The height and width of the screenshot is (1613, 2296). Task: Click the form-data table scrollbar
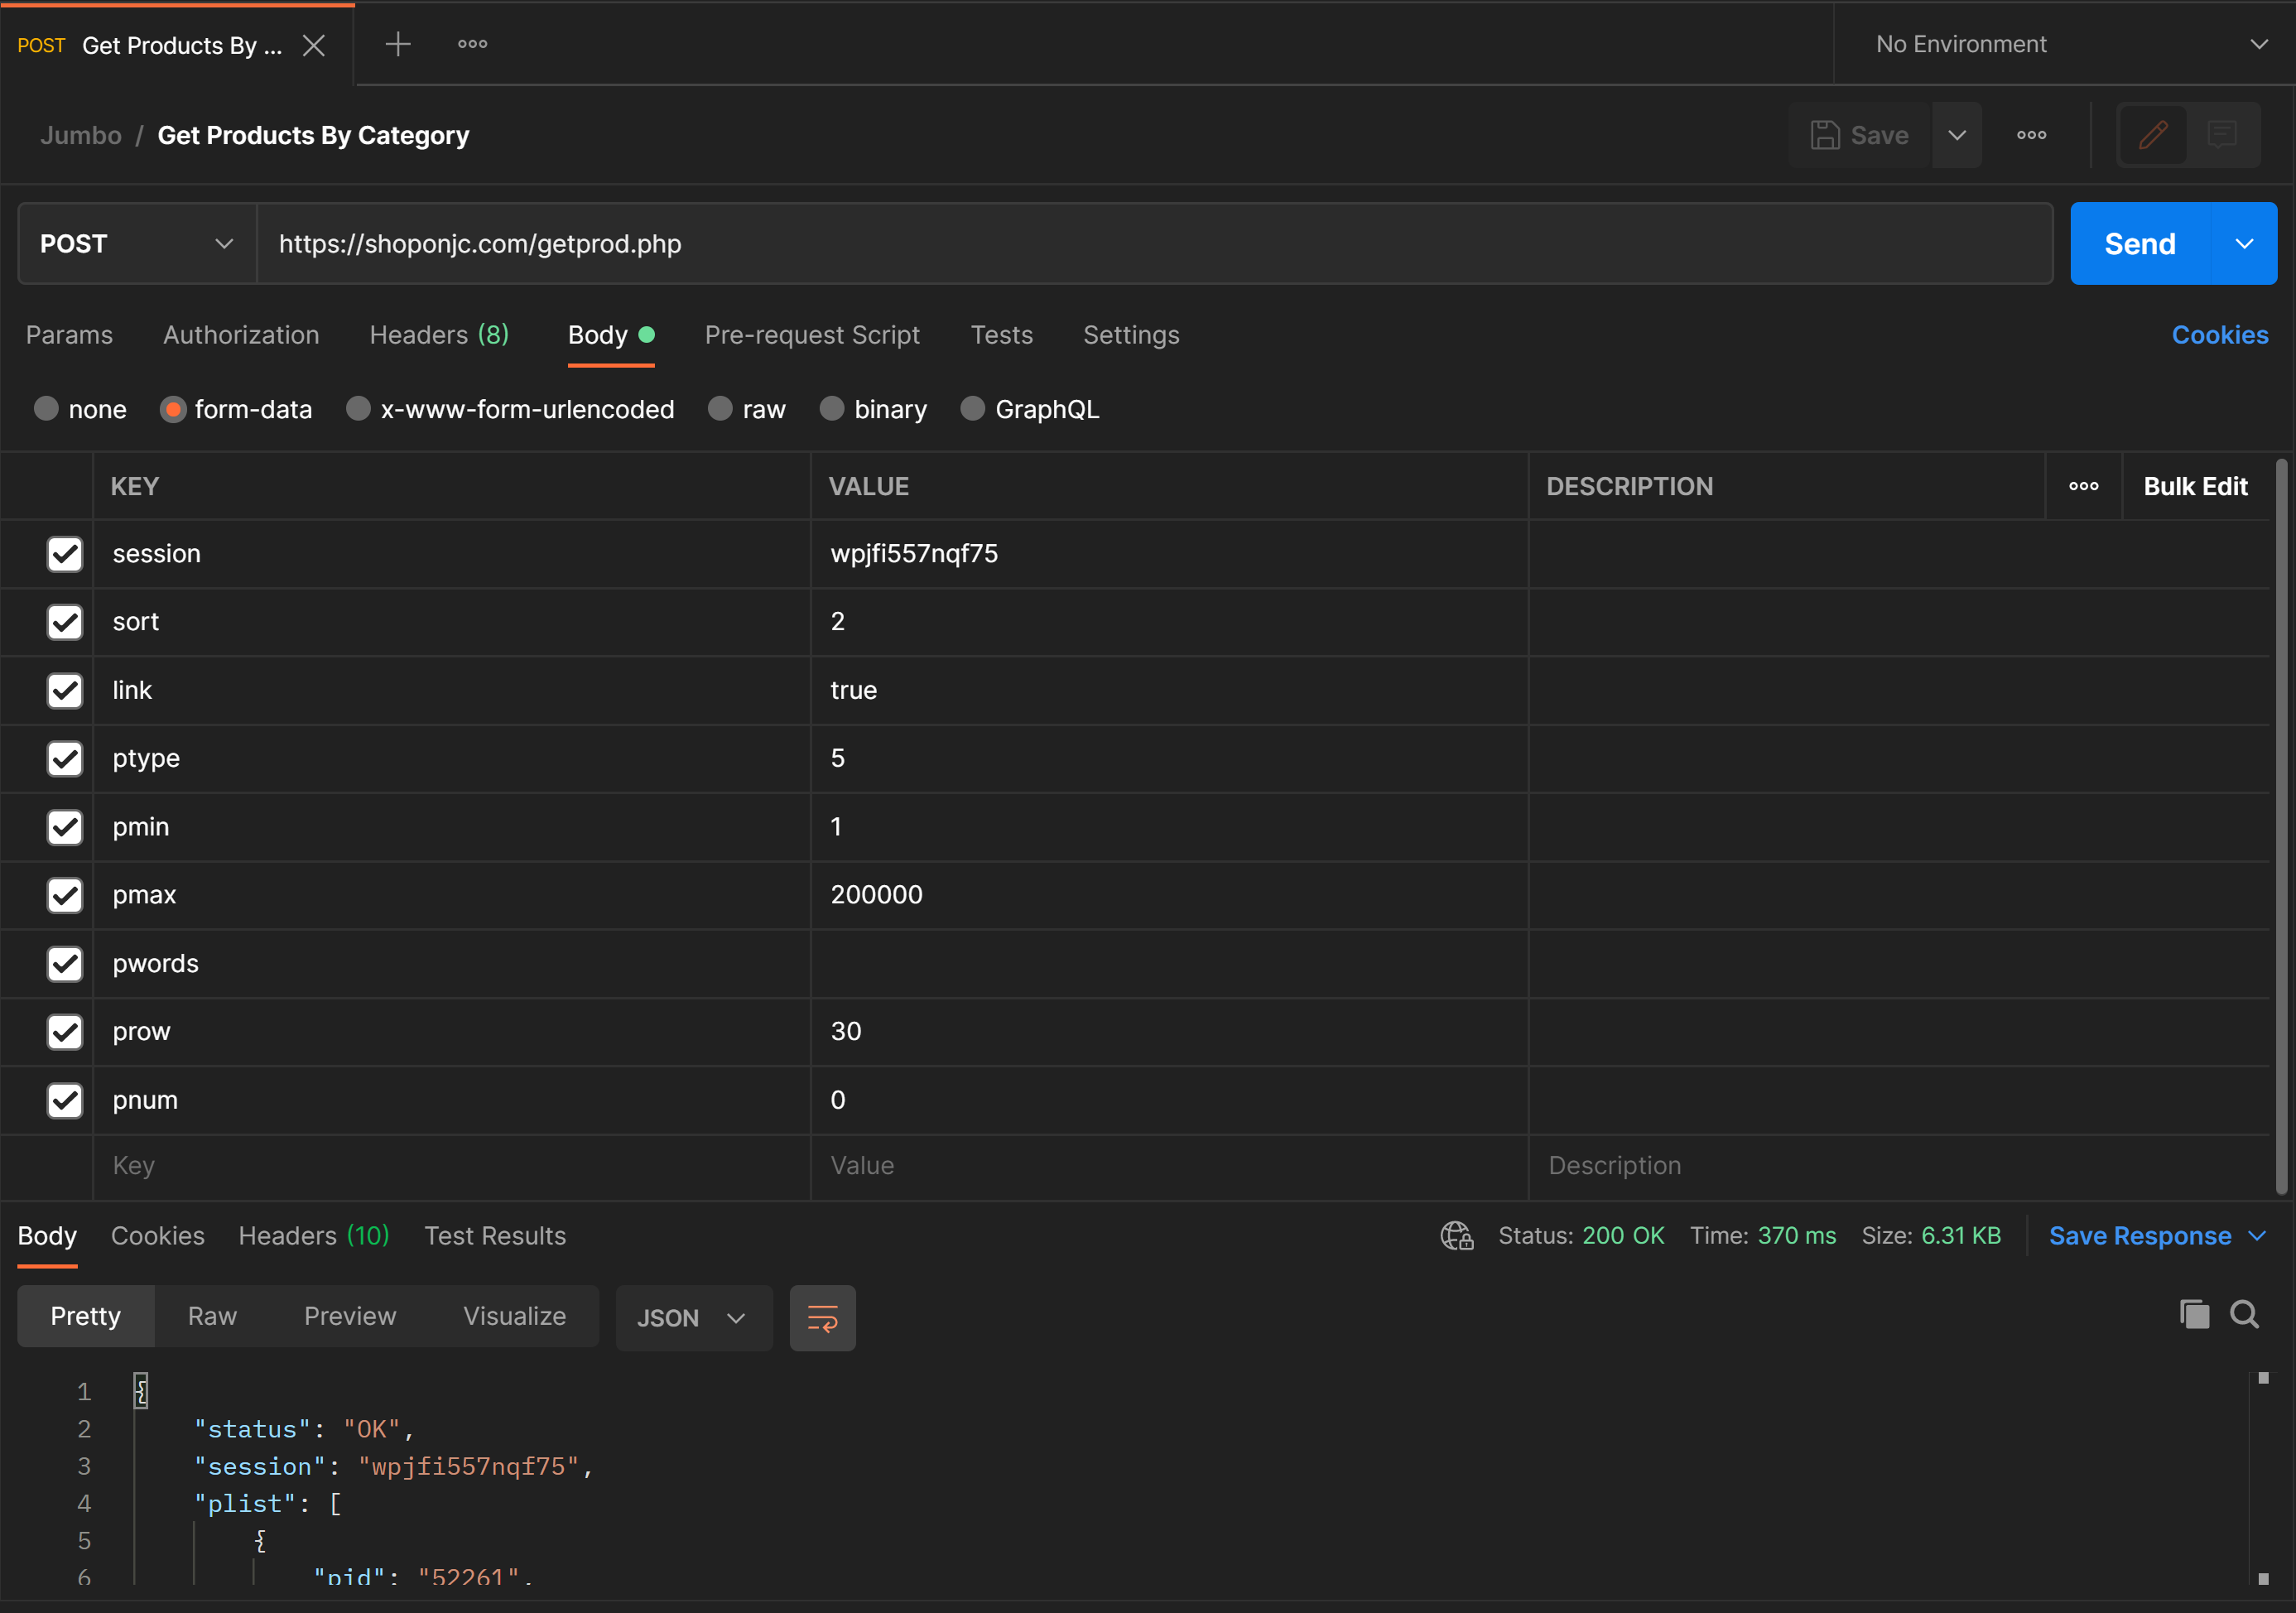2281,826
